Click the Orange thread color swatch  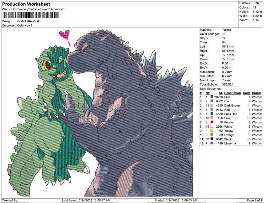click(212, 135)
